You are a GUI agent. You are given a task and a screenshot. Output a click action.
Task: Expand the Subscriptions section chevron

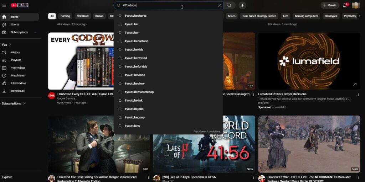point(24,104)
